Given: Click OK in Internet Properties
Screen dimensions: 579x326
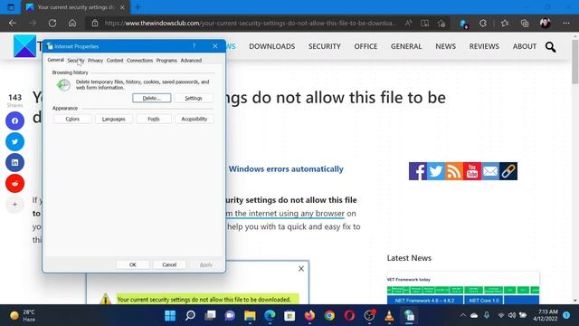Looking at the screenshot, I should click(x=133, y=264).
